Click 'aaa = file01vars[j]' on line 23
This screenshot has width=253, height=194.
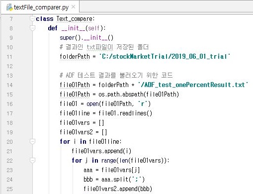111,170
